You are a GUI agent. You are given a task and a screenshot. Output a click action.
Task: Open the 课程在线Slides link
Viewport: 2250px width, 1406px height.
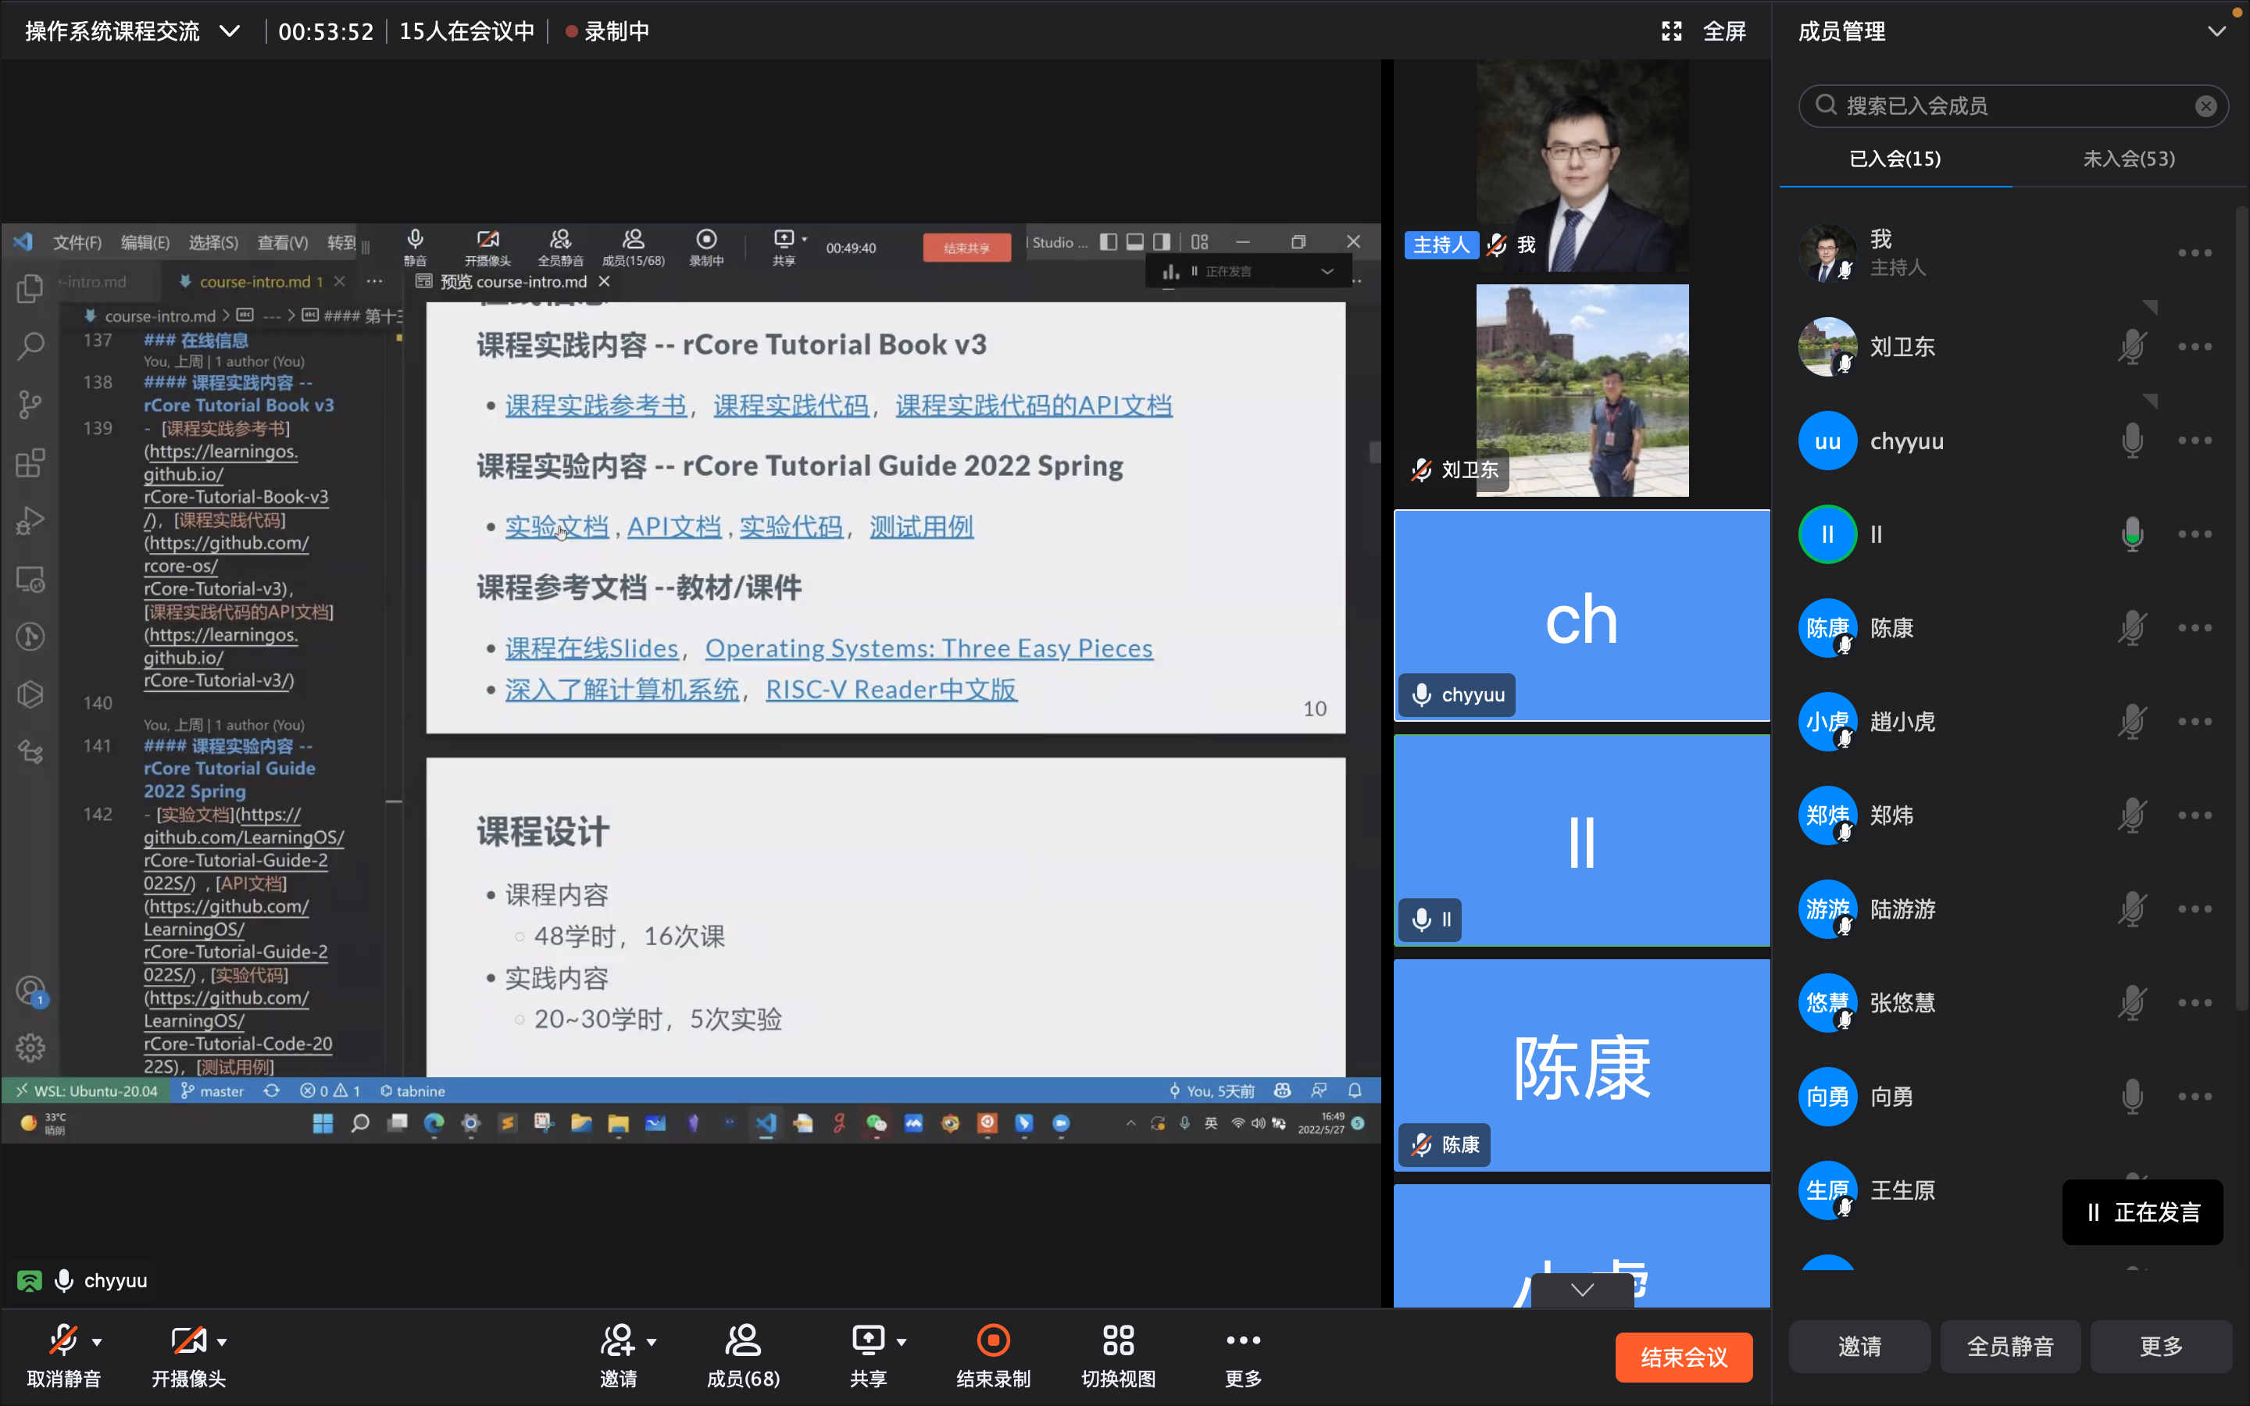pos(592,648)
